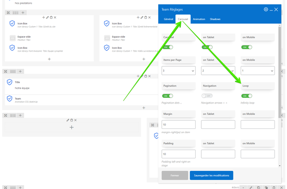Click clipboard icon of the first Icon Box column
287x189 pixels.
tap(51, 17)
